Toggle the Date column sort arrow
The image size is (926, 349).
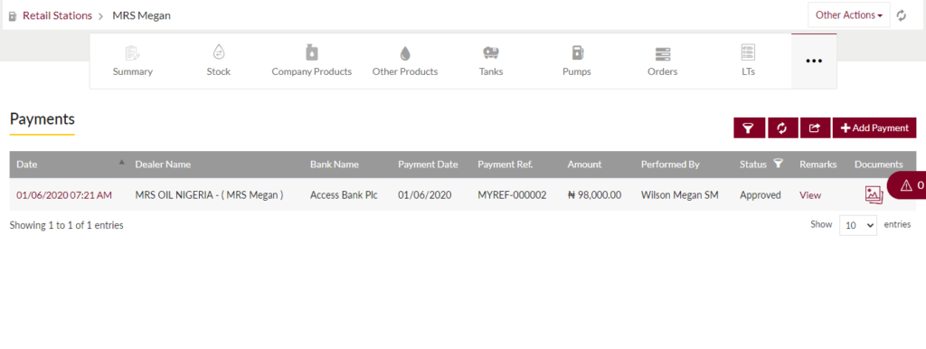point(122,162)
